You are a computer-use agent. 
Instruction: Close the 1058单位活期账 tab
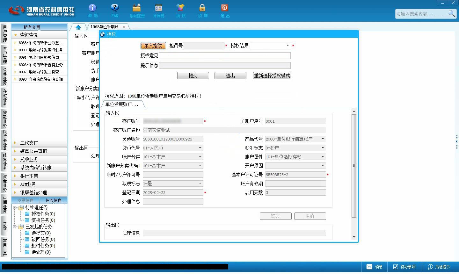click(x=124, y=27)
